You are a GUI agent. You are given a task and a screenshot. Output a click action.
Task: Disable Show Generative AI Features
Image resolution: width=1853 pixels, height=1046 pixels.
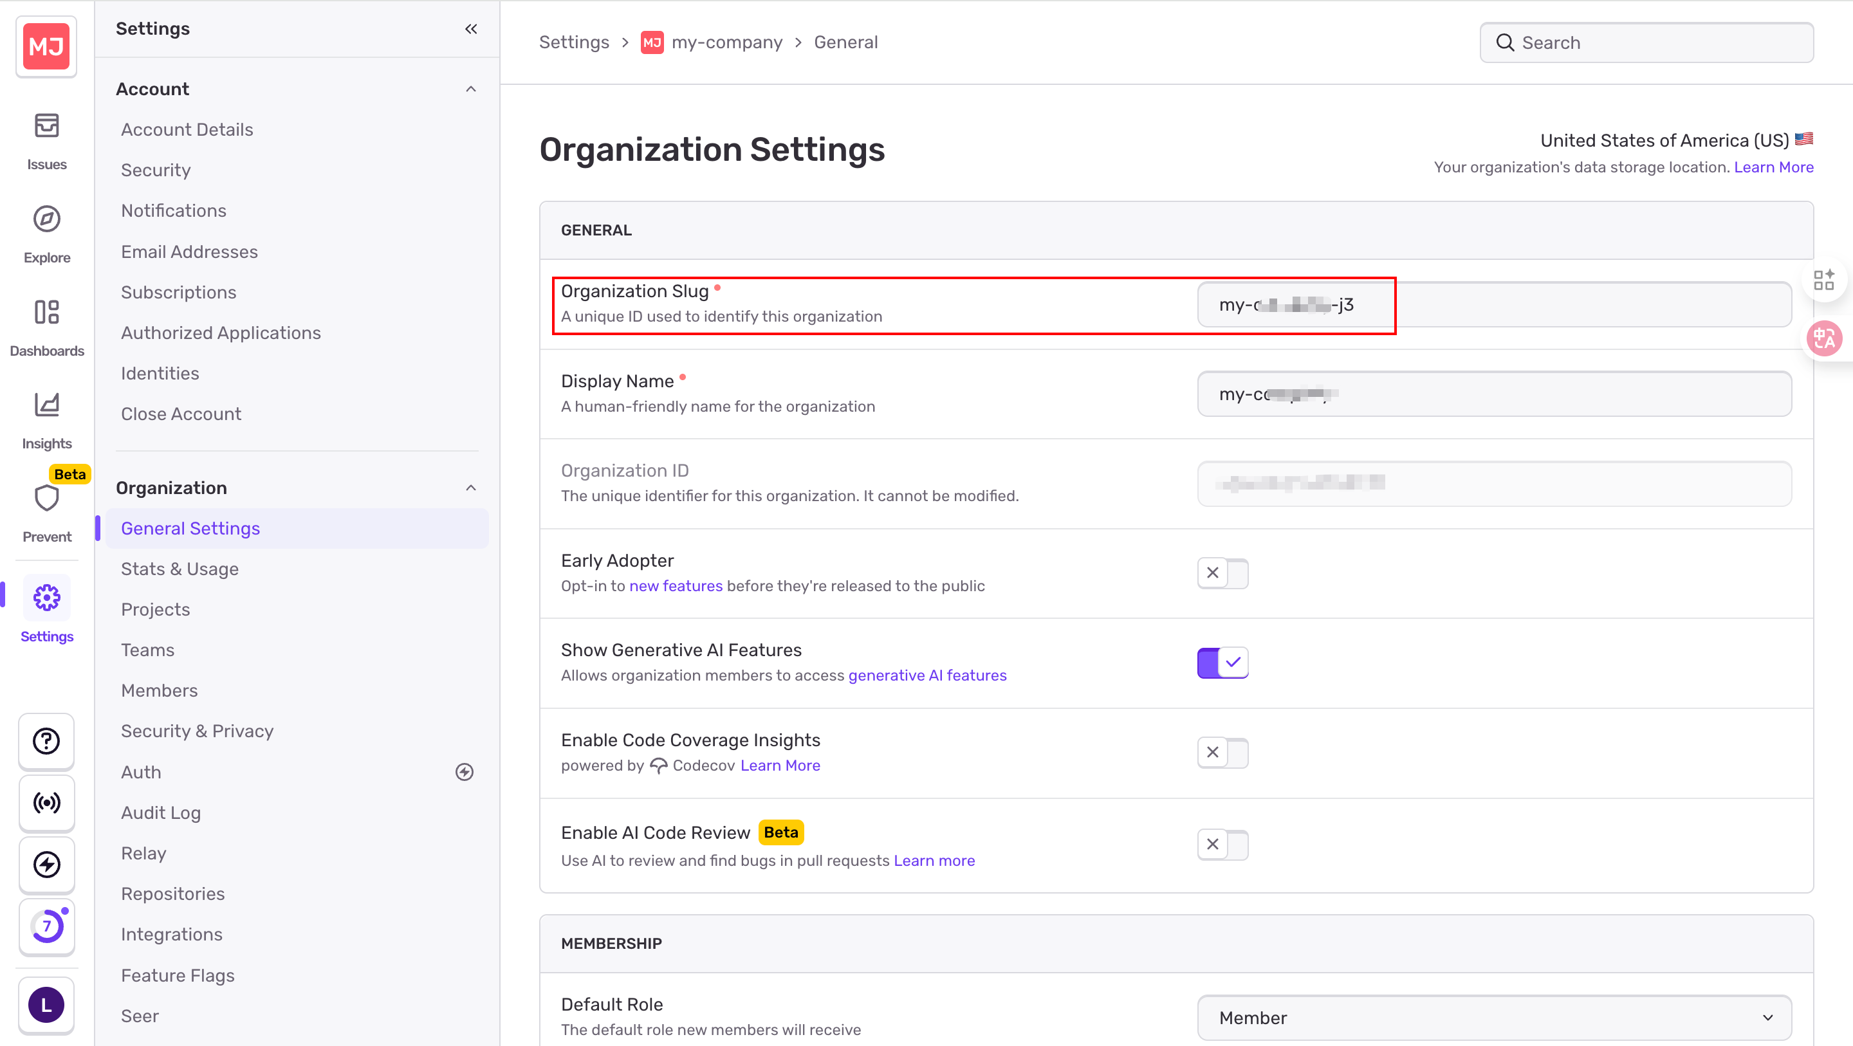coord(1223,663)
